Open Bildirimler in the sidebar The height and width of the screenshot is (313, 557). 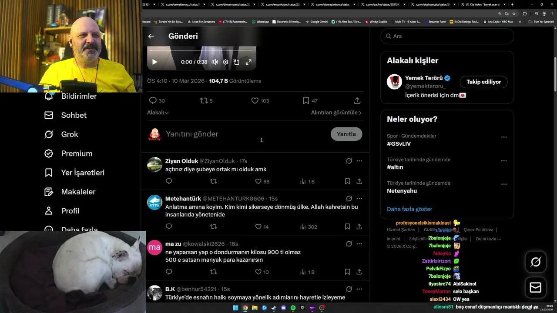pos(70,96)
